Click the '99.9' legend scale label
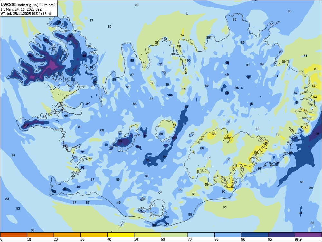Viewport: 322px width, 242px height. 298,239
